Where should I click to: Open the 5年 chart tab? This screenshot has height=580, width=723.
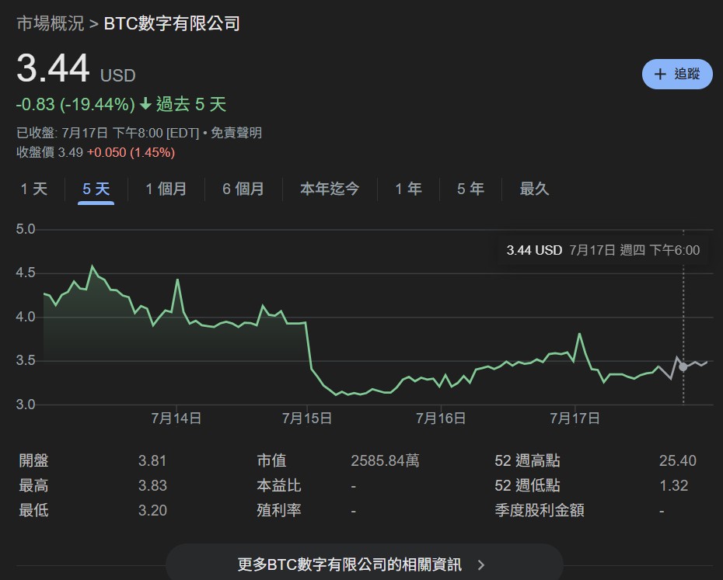click(470, 188)
